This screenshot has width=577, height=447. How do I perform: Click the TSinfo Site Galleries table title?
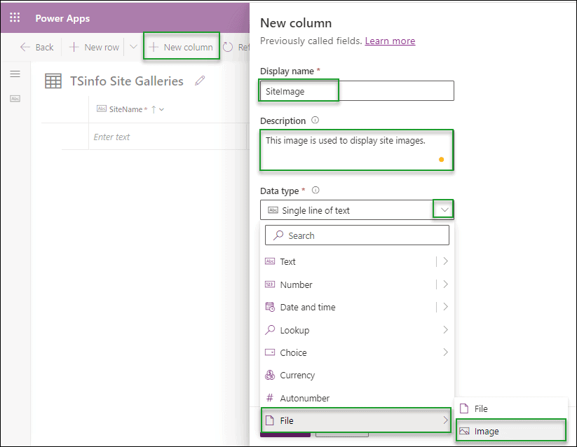127,81
